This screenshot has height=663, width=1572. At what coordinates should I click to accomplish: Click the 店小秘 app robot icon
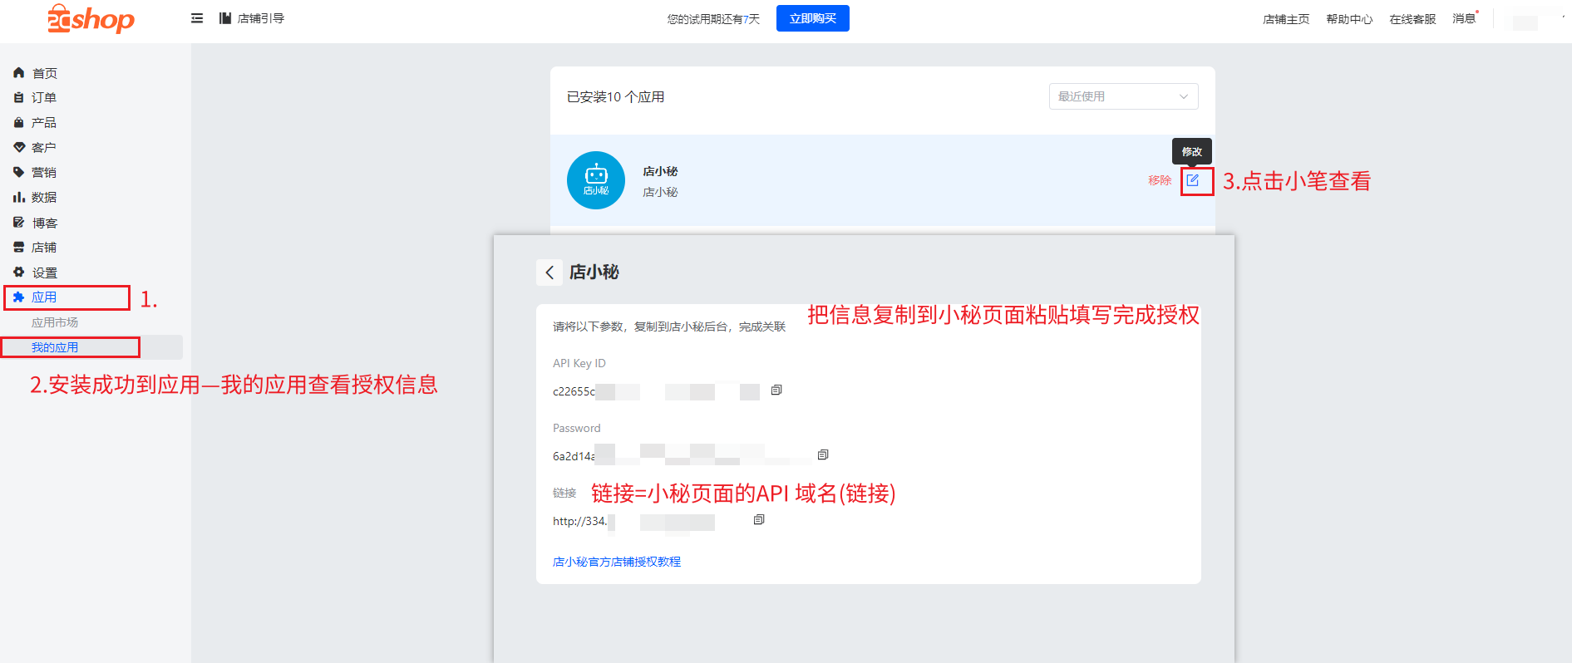[x=596, y=180]
